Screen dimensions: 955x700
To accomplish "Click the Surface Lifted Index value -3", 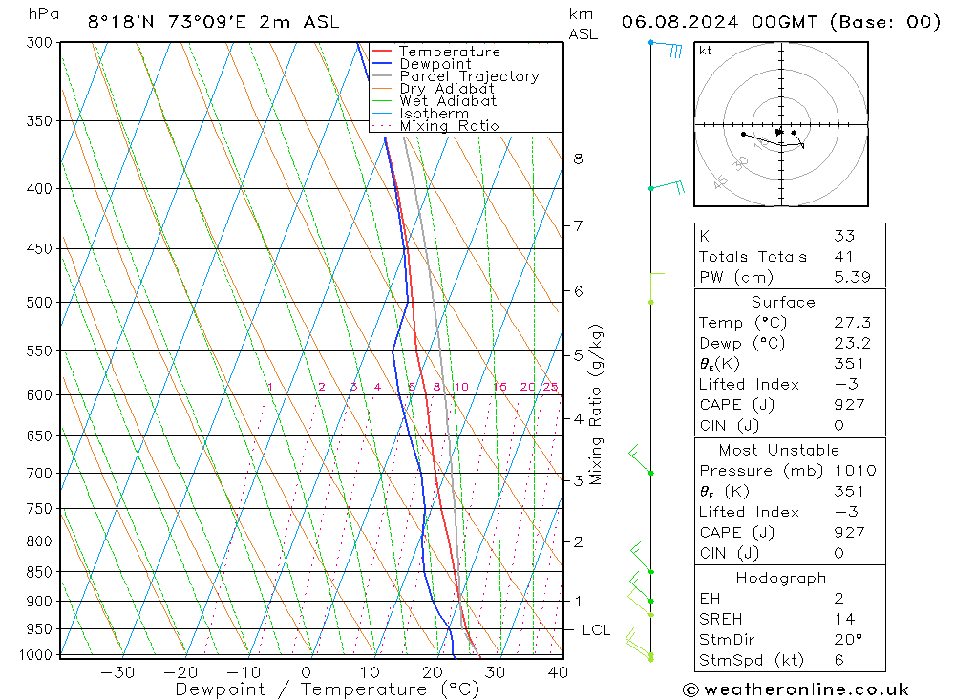I will (846, 385).
